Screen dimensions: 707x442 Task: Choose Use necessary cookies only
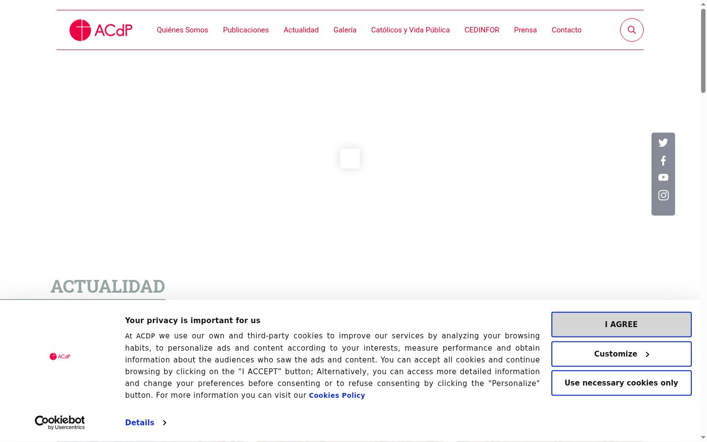622,383
